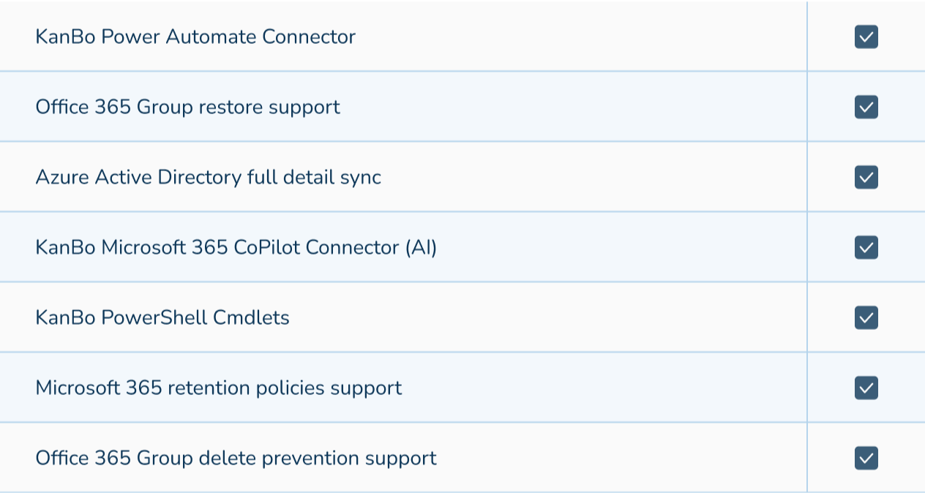925x493 pixels.
Task: Click the KanBo PowerShell Cmdlets label
Action: [x=162, y=317]
